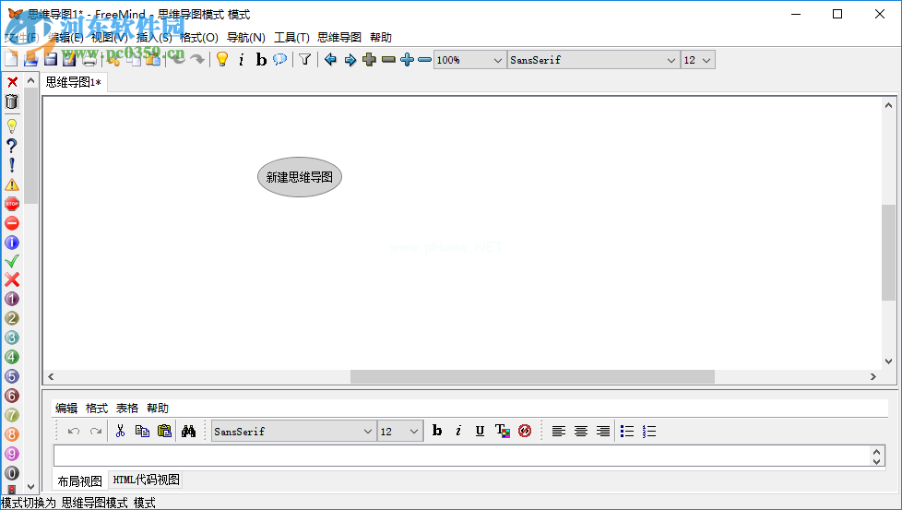Toggle bold in the note editor toolbar

[437, 431]
